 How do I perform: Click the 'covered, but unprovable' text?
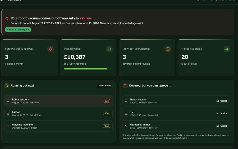136,64
